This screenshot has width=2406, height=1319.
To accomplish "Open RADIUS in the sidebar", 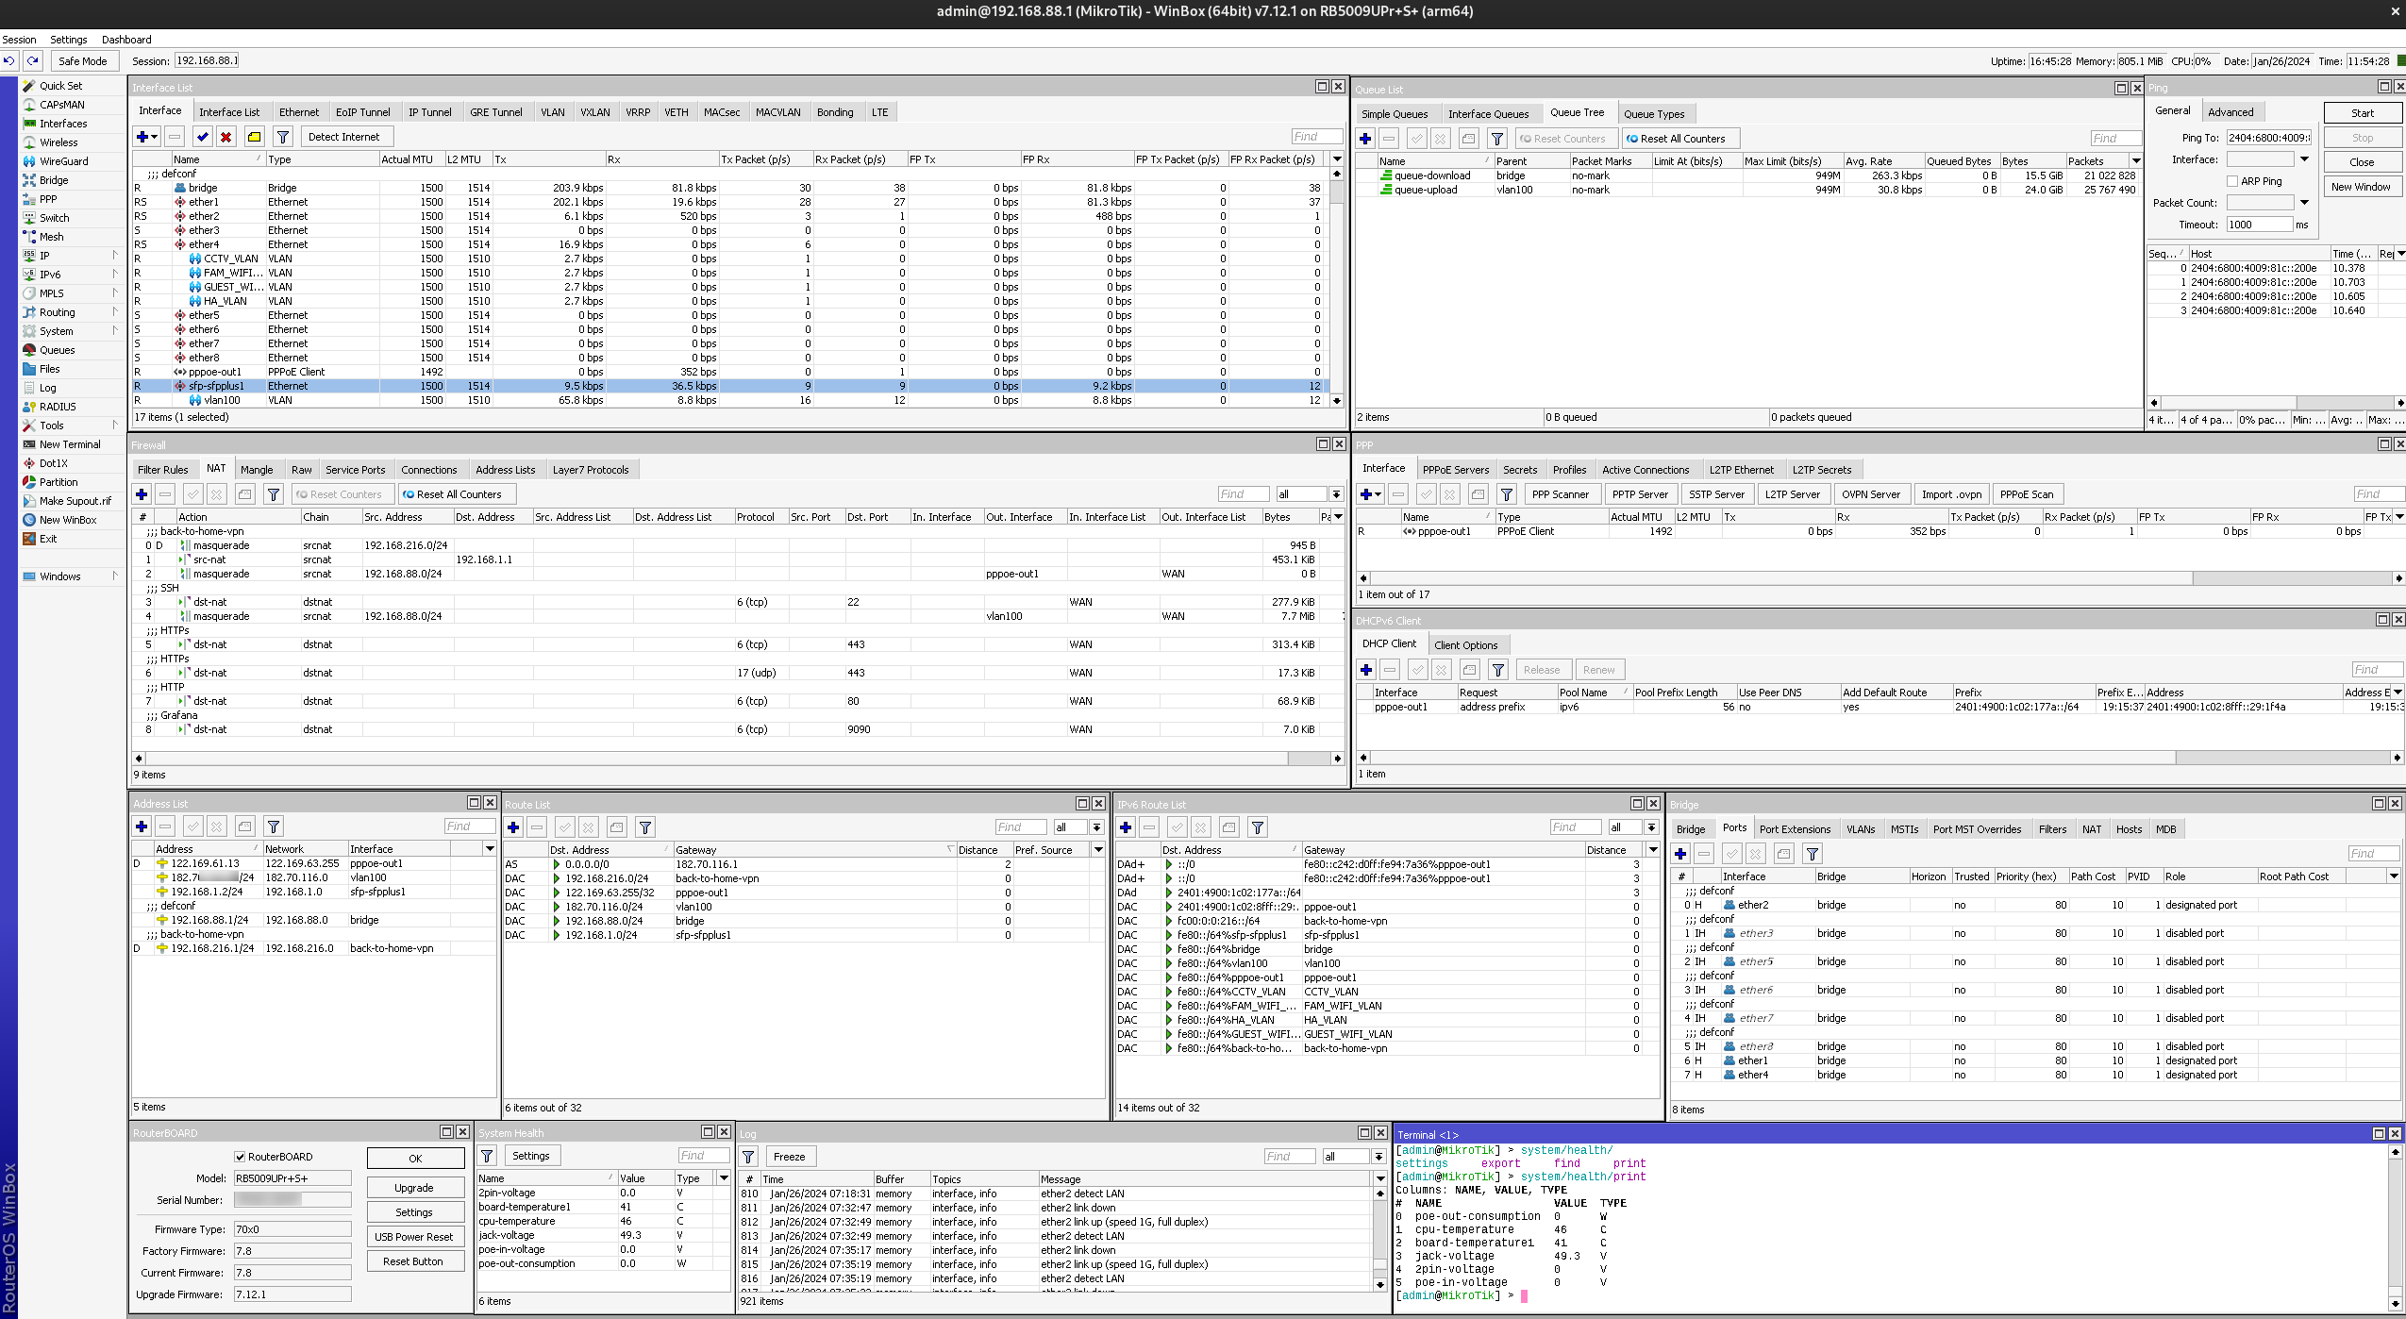I will pos(57,407).
